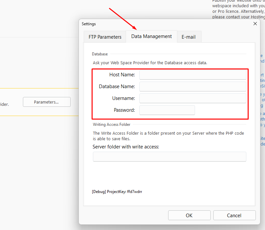Viewport: 265px width, 230px height.
Task: Open the E-mail tab
Action: (x=188, y=37)
